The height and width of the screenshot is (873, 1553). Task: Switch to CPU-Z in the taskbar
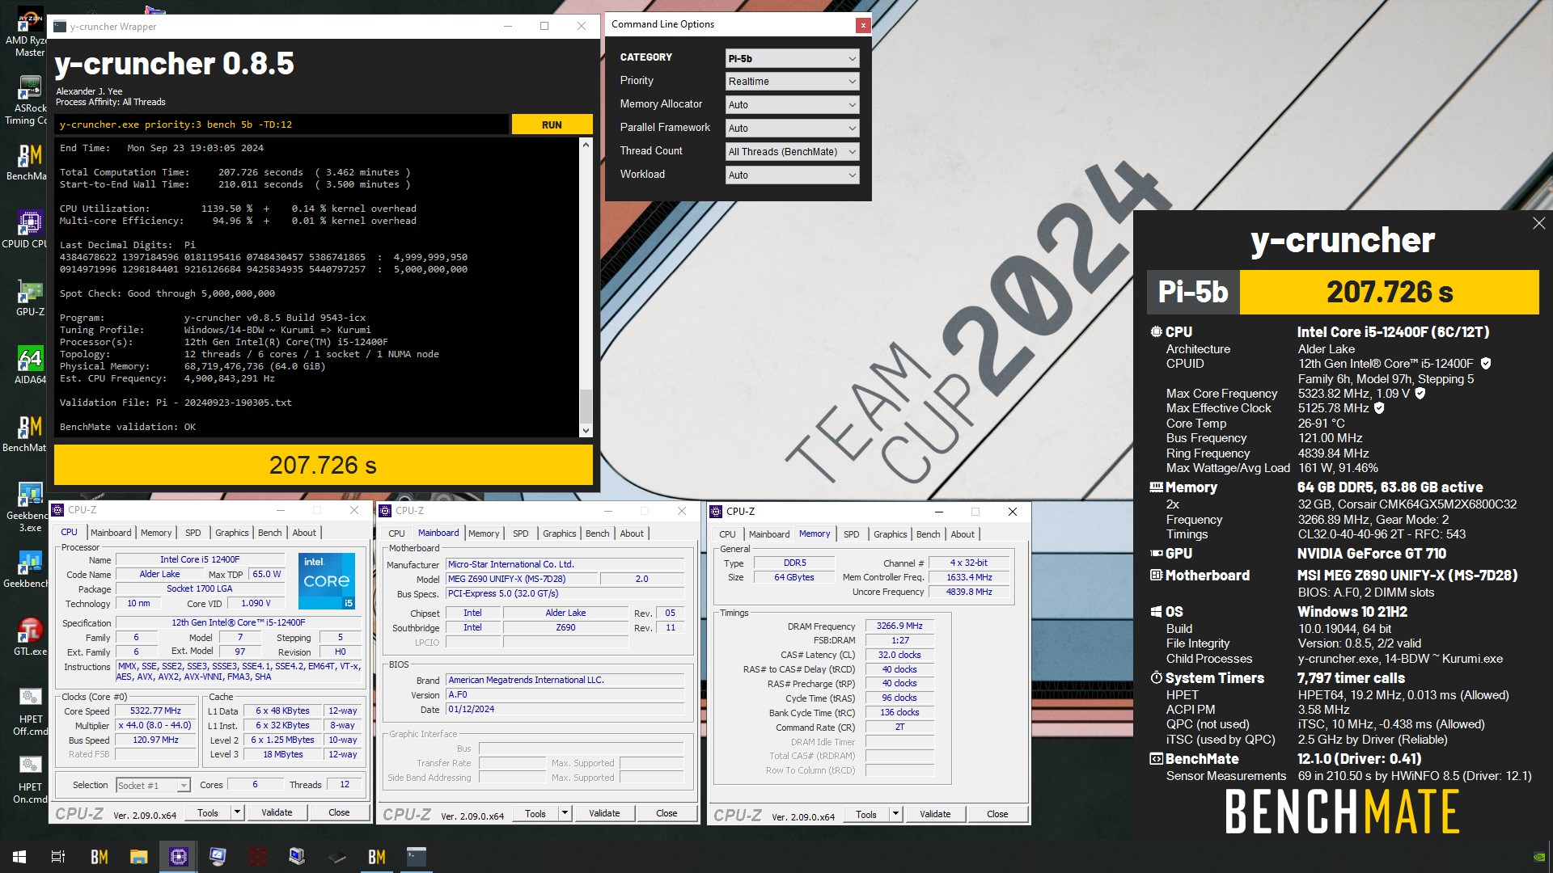178,857
